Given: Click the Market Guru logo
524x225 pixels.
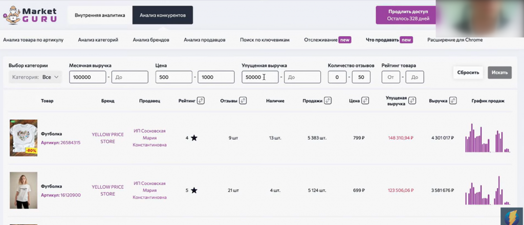Looking at the screenshot, I should 30,15.
